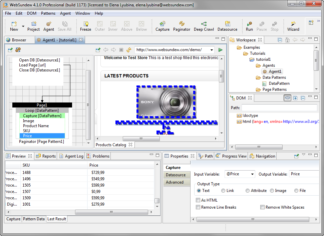The image size is (324, 236).
Task: Open the Datasource properties section
Action: click(176, 175)
